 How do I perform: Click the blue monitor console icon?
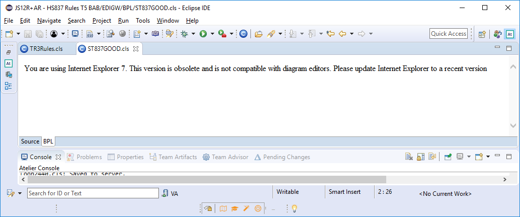[75, 34]
